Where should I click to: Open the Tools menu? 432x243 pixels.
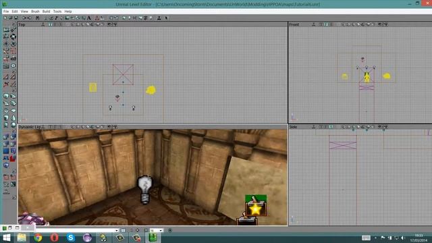[x=57, y=11]
